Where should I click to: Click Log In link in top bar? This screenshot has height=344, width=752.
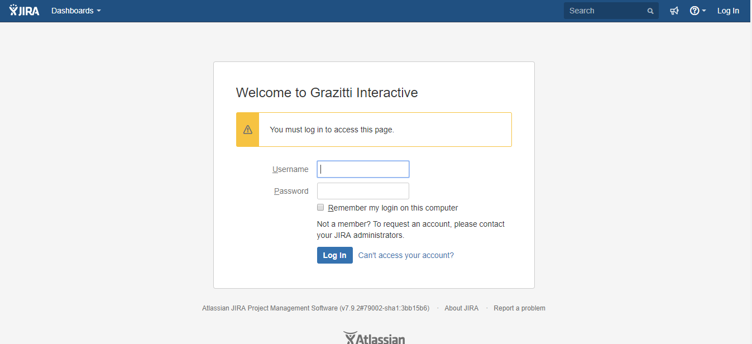coord(728,11)
